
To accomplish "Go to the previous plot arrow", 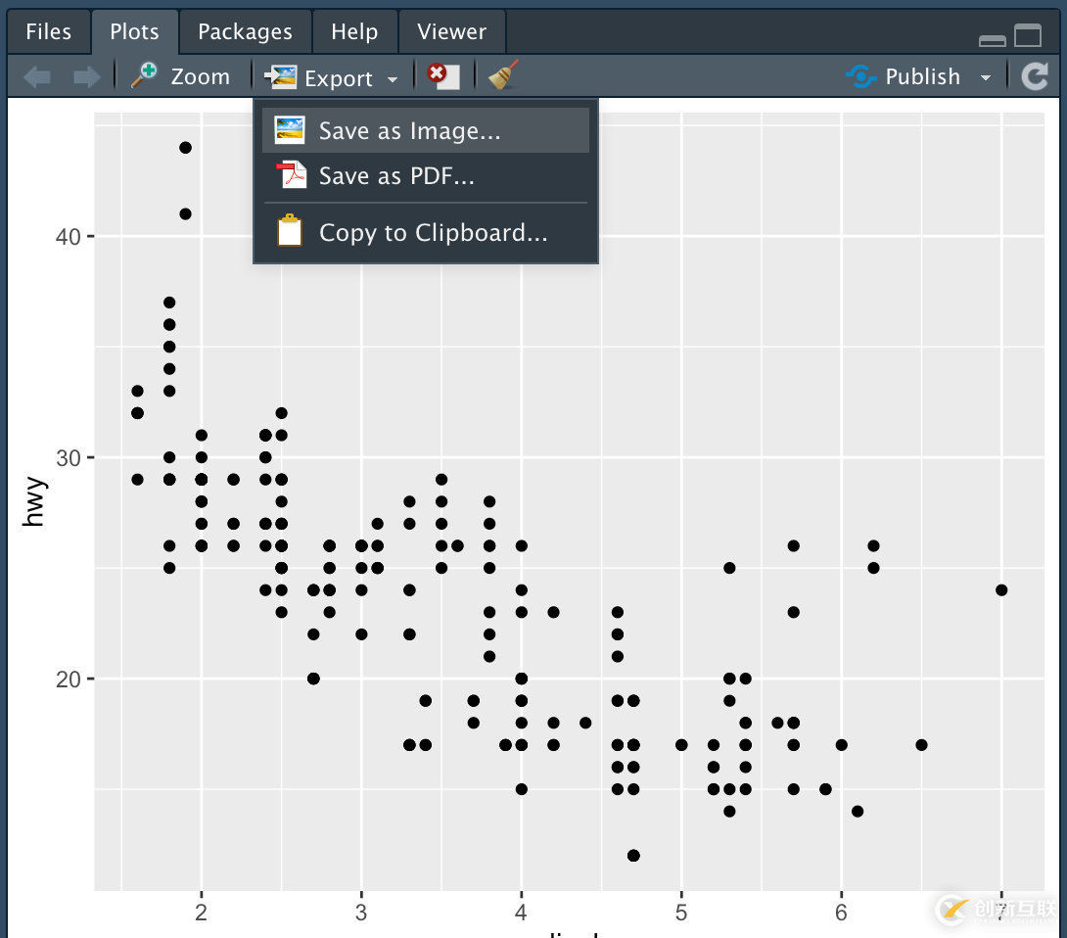I will [x=37, y=77].
